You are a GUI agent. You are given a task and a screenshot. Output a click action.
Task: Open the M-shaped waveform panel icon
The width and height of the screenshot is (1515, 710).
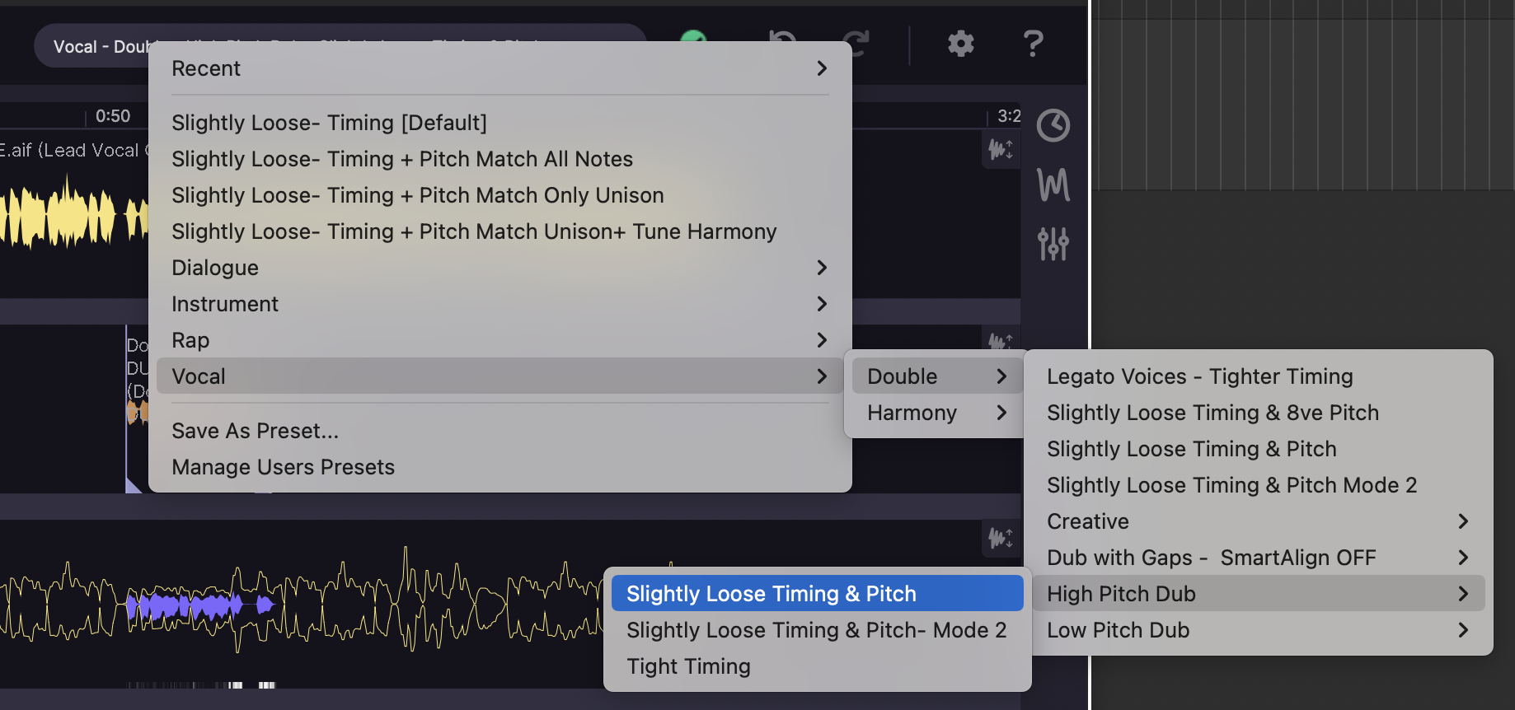1053,185
